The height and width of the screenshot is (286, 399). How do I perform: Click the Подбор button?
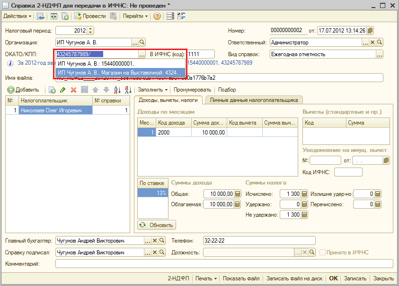(227, 90)
